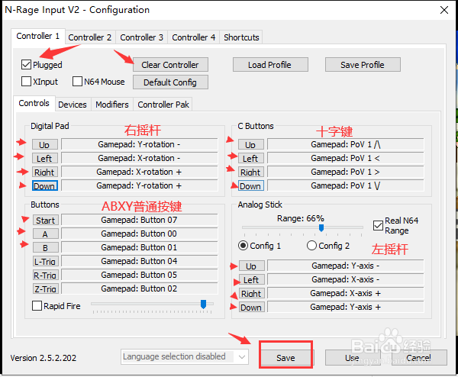
Task: Open the Devices sub-tab
Action: (73, 105)
